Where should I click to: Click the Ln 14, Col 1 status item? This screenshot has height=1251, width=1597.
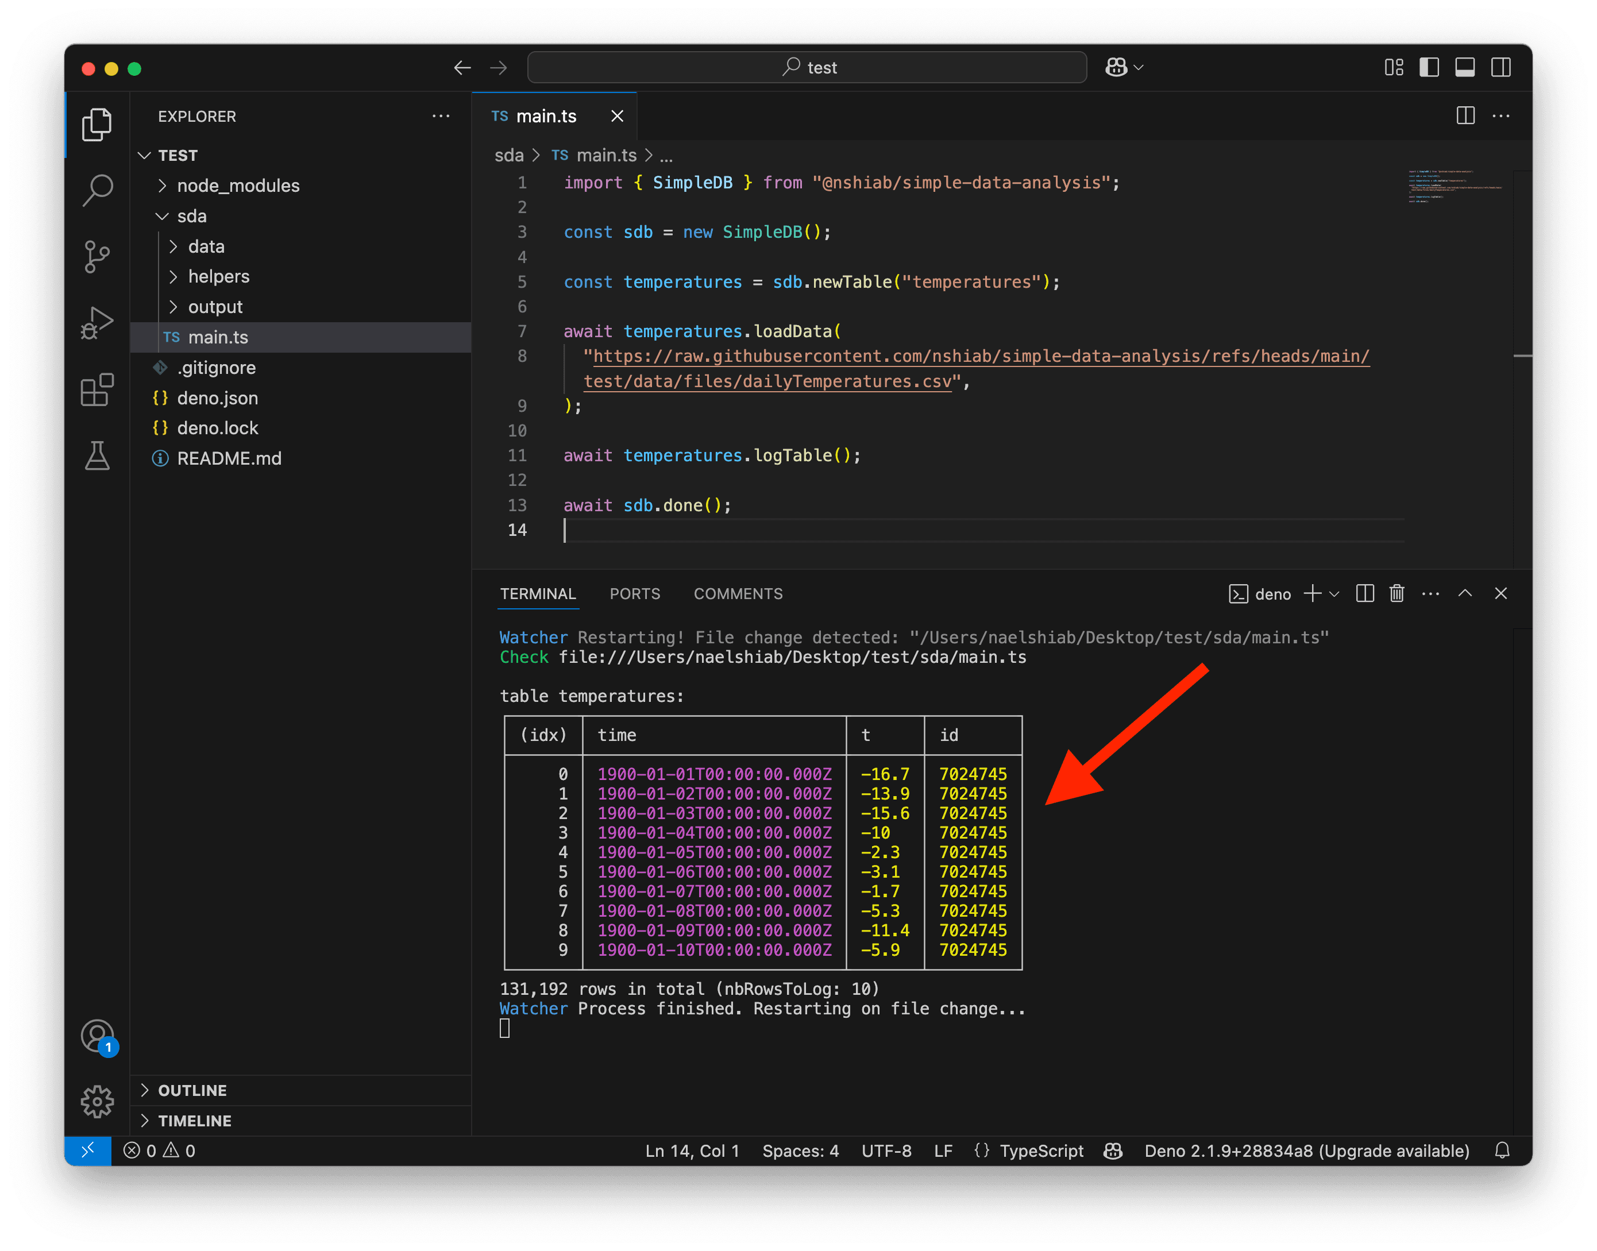[692, 1150]
